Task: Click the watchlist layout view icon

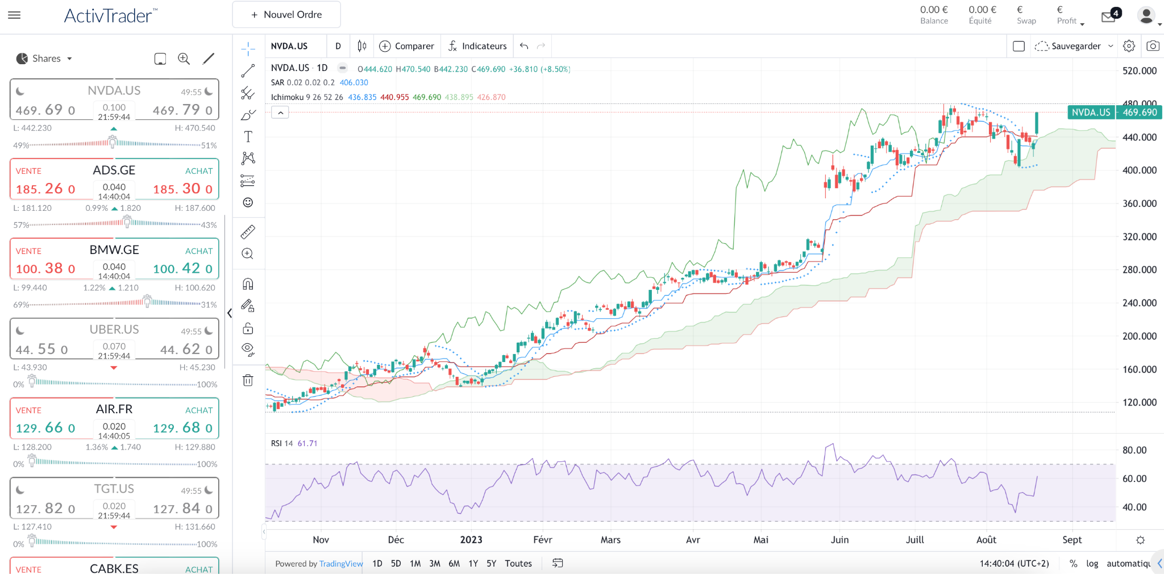Action: (x=160, y=59)
